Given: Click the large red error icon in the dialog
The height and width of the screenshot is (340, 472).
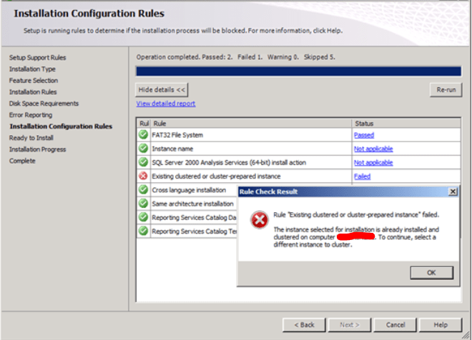Looking at the screenshot, I should coord(259,221).
